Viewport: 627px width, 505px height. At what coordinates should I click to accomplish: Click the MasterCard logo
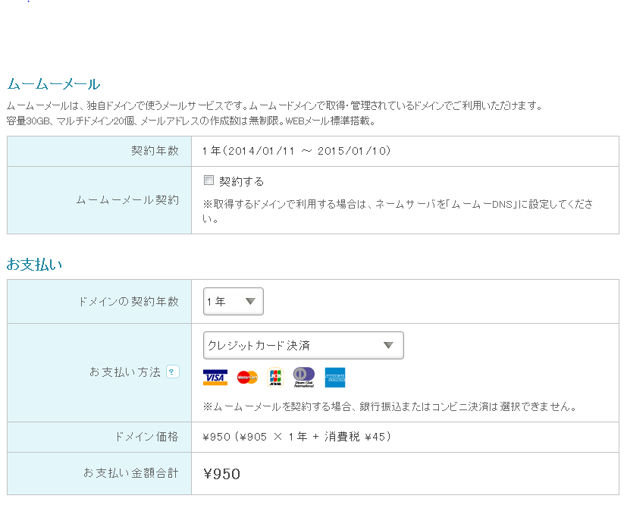click(247, 378)
